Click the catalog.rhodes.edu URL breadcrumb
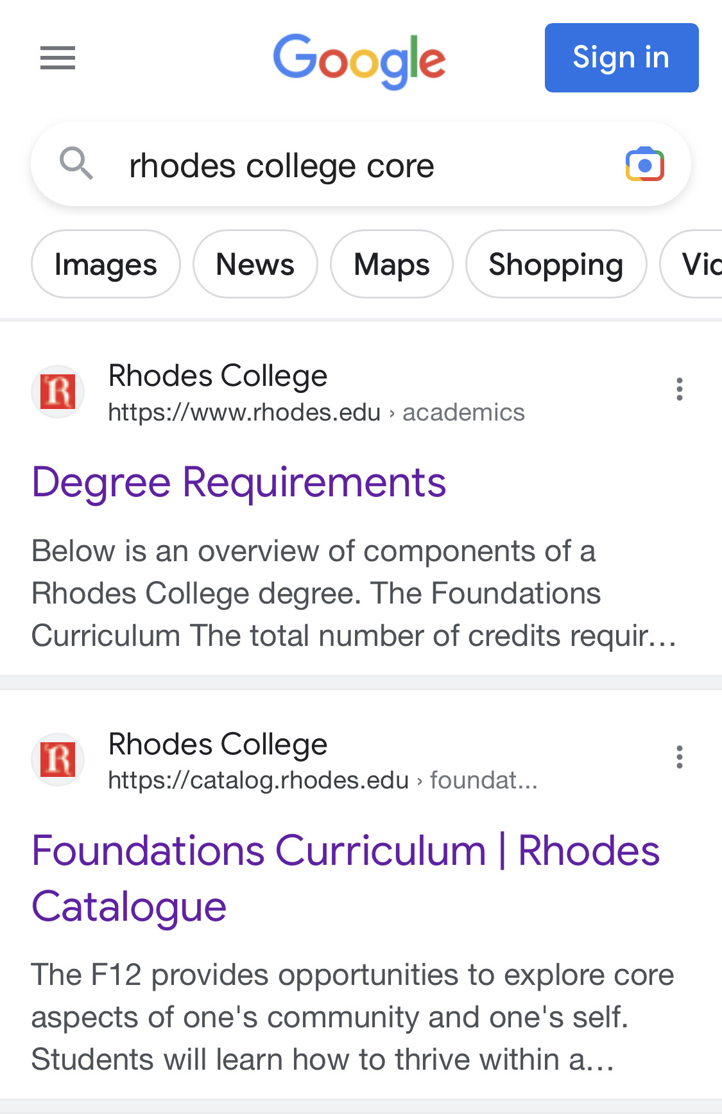 (323, 780)
